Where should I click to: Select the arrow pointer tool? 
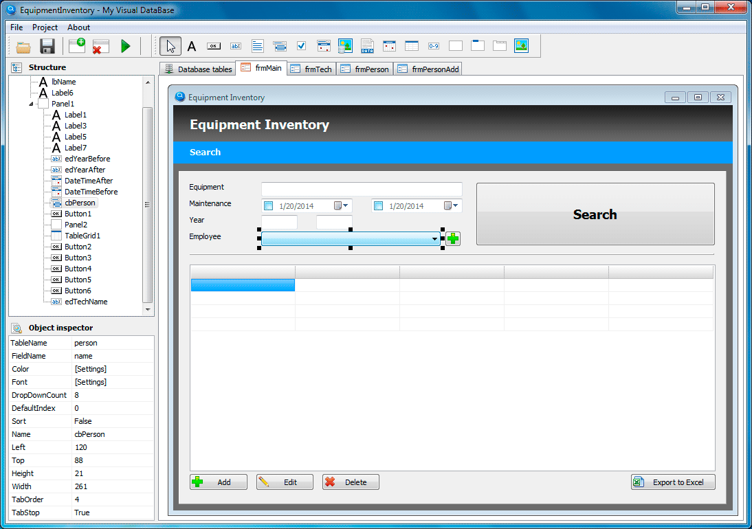(170, 46)
